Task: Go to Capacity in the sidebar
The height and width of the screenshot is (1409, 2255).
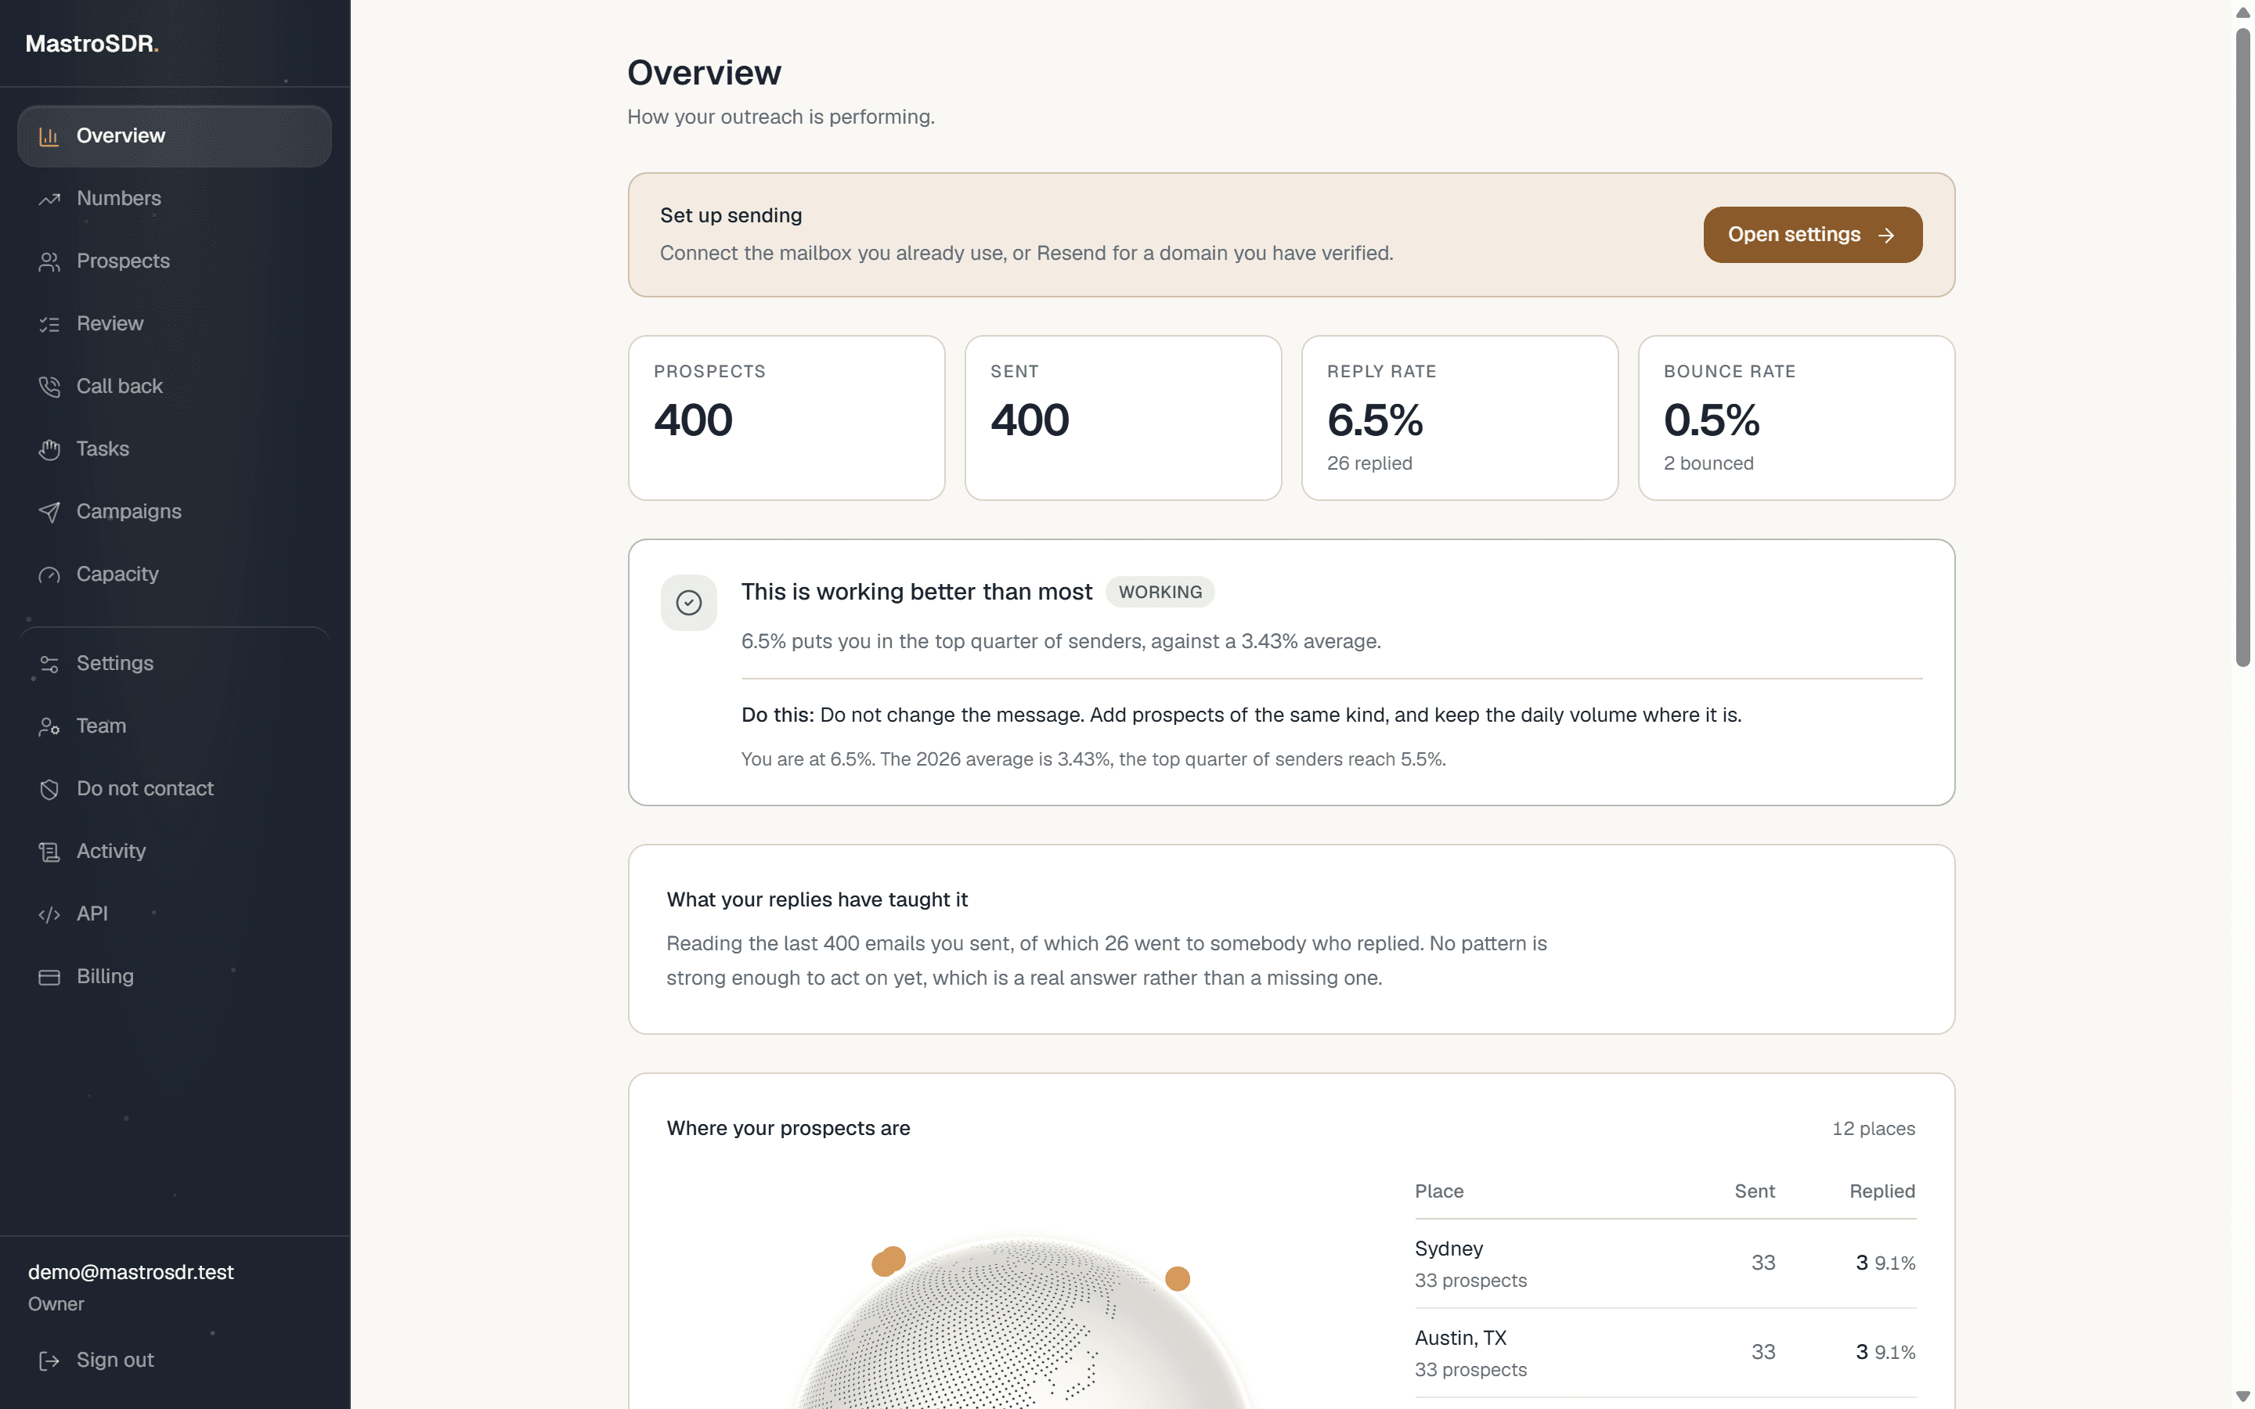Action: (x=175, y=574)
